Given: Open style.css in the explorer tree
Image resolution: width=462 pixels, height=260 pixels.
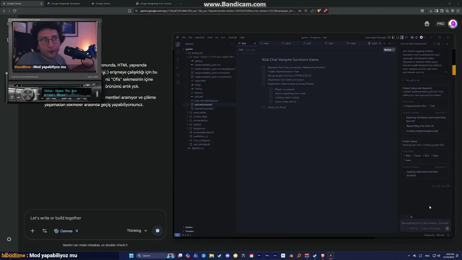Looking at the screenshot, I should pos(199,93).
